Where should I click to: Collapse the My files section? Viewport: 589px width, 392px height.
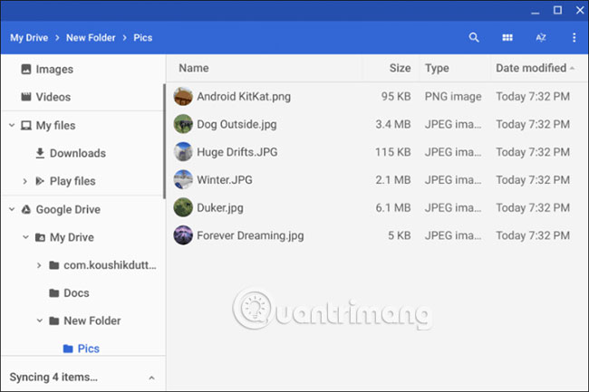tap(11, 126)
